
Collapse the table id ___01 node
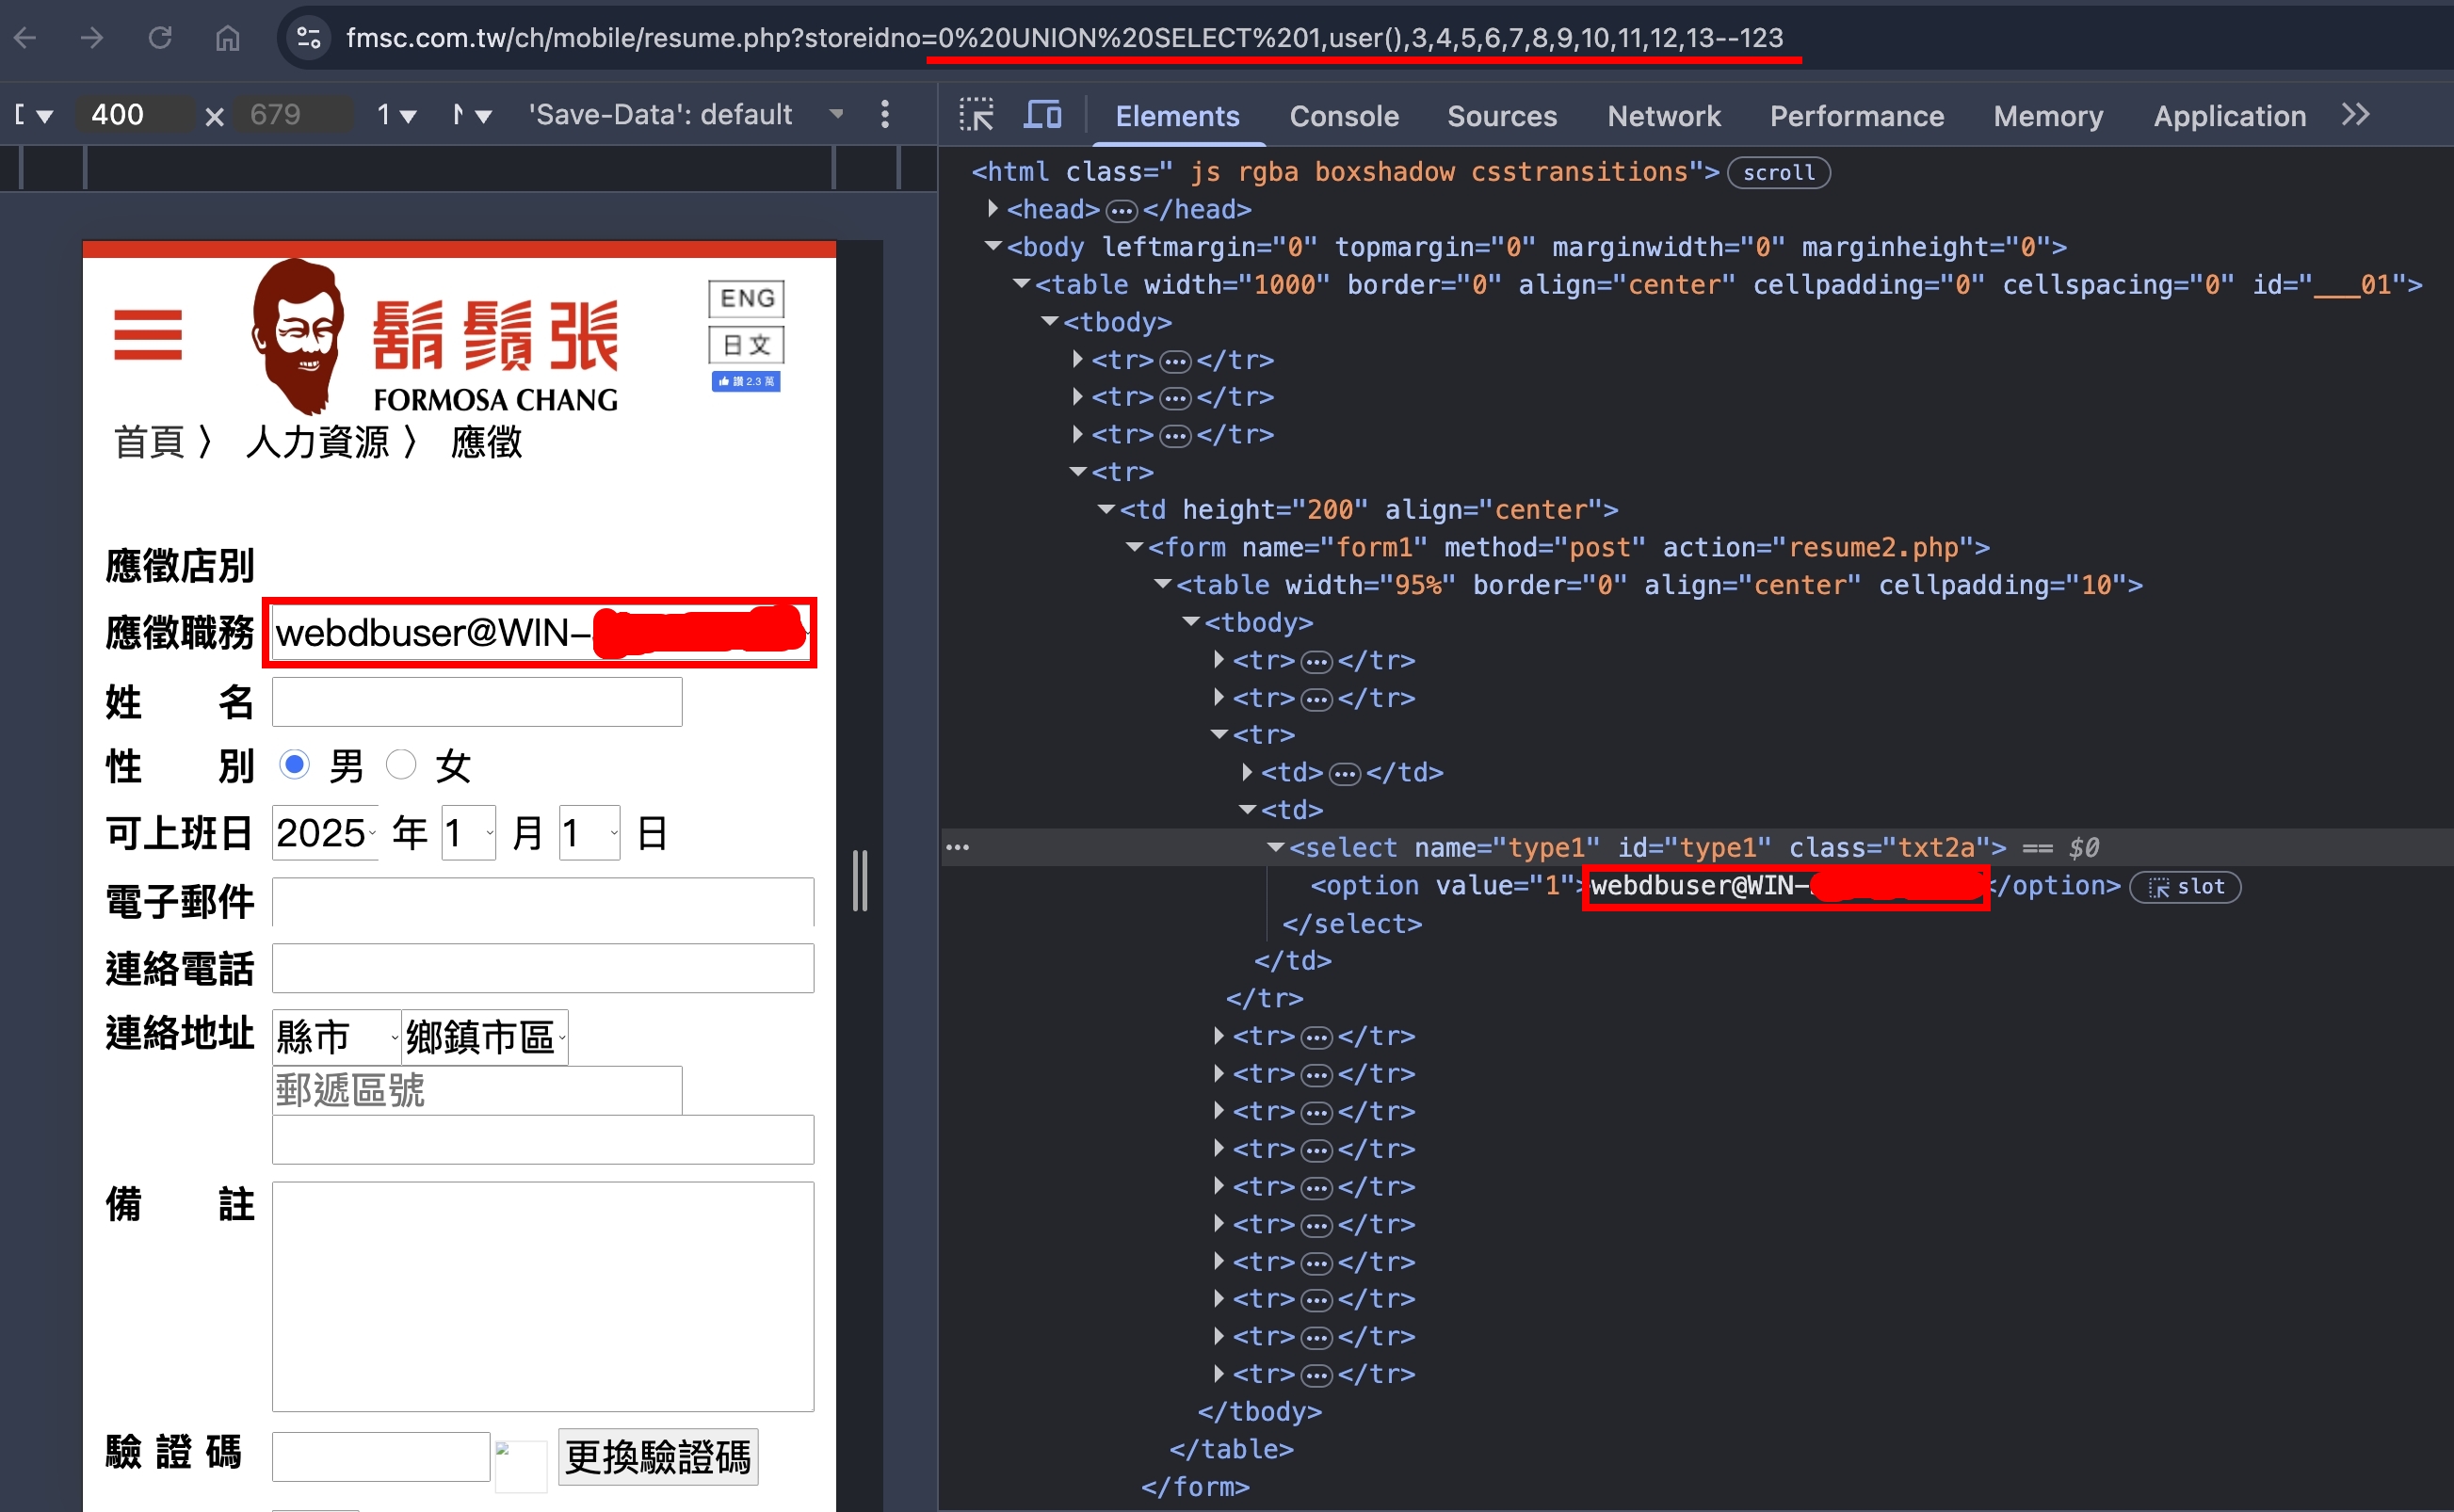pyautogui.click(x=1021, y=284)
